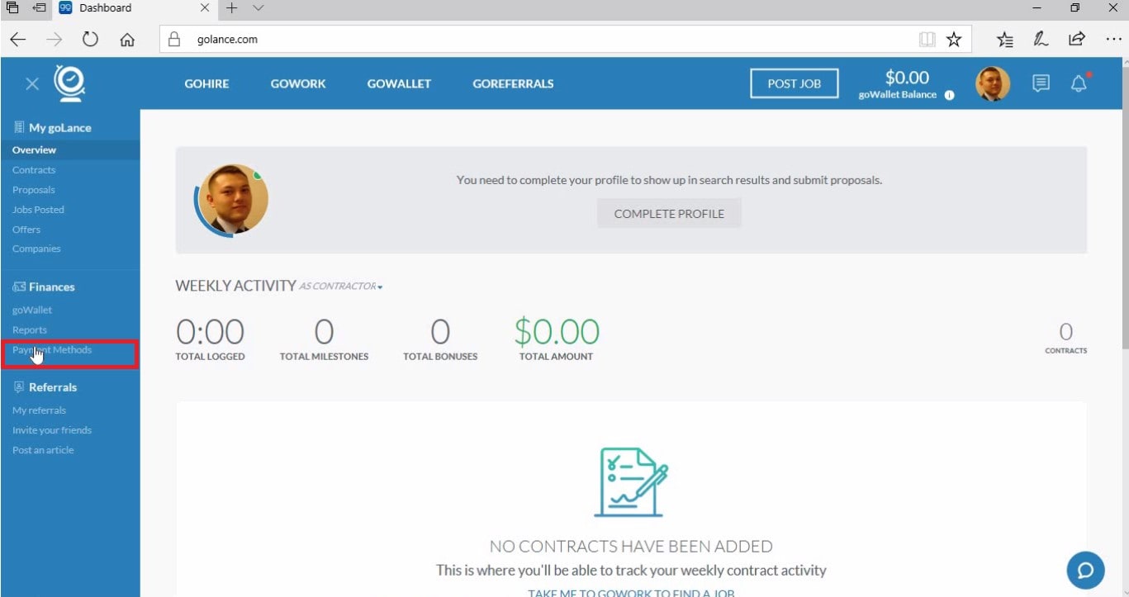Click the set tabs aside icon

click(x=38, y=8)
